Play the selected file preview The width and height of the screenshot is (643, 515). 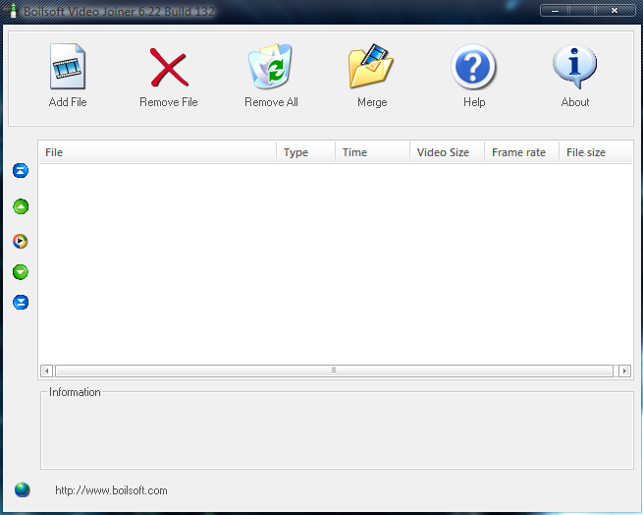(x=20, y=241)
